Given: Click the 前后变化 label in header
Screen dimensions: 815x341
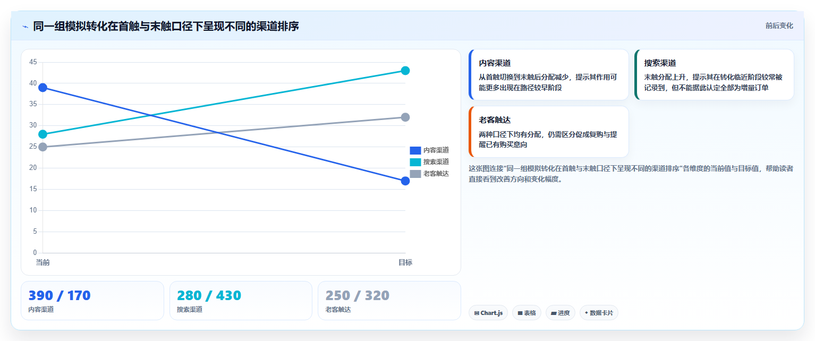Looking at the screenshot, I should [x=779, y=25].
